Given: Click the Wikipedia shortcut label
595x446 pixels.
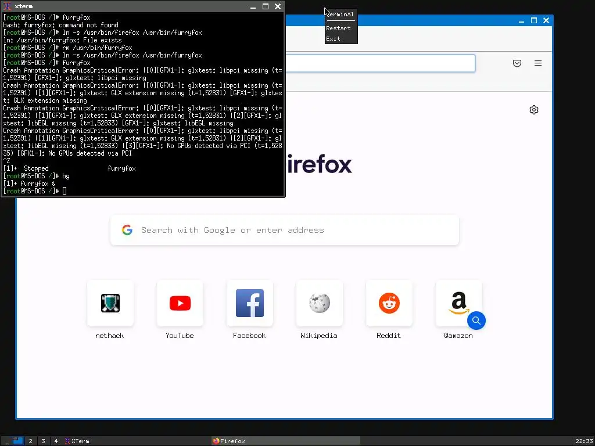Looking at the screenshot, I should 319,336.
